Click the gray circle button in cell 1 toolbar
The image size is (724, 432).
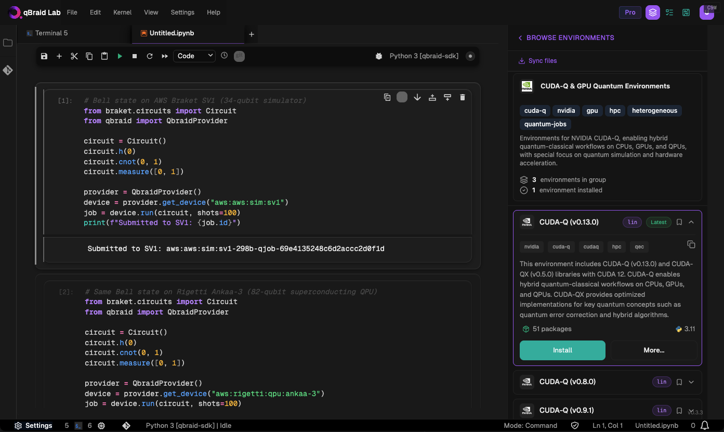pyautogui.click(x=402, y=97)
